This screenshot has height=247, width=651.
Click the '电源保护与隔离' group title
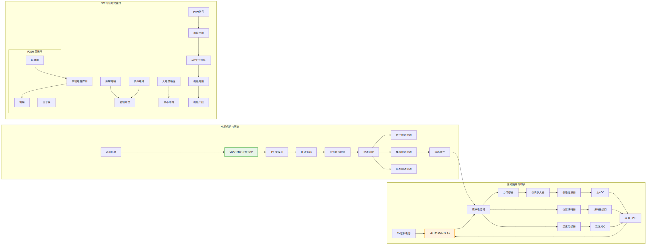[230, 127]
